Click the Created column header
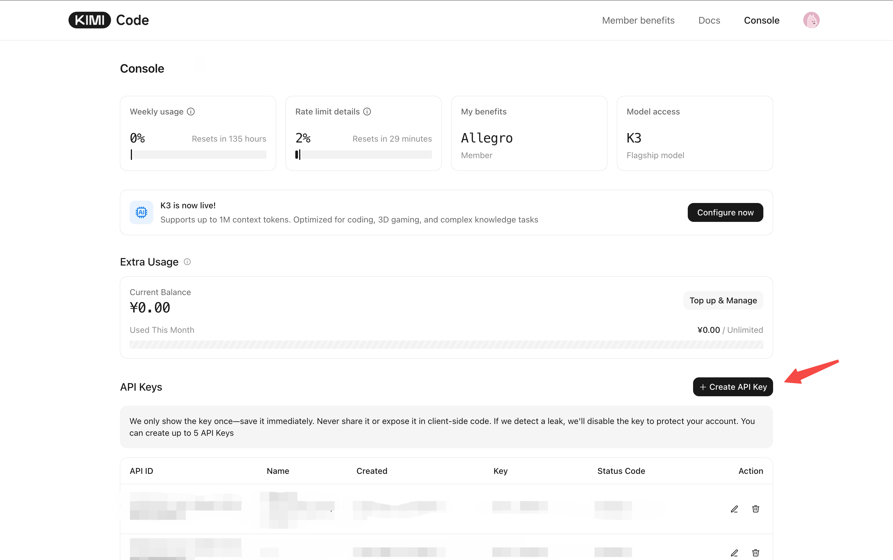Image resolution: width=893 pixels, height=560 pixels. tap(372, 471)
